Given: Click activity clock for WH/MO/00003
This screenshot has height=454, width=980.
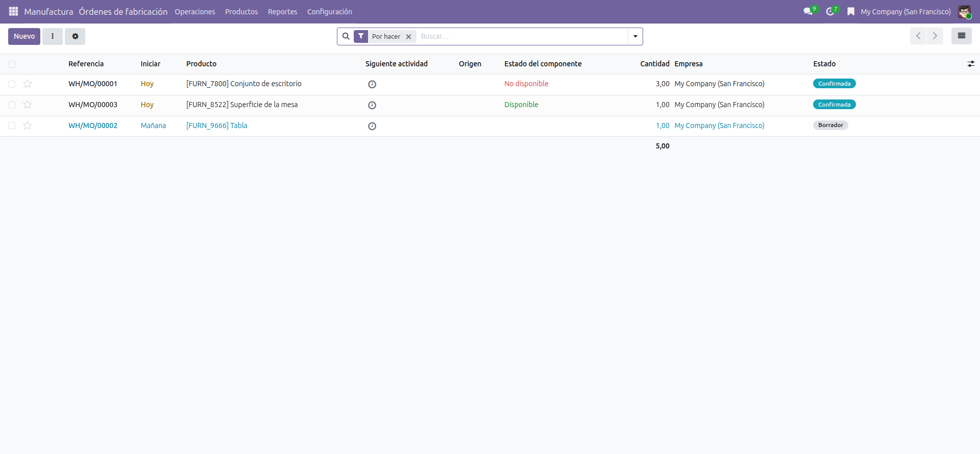Looking at the screenshot, I should point(372,105).
